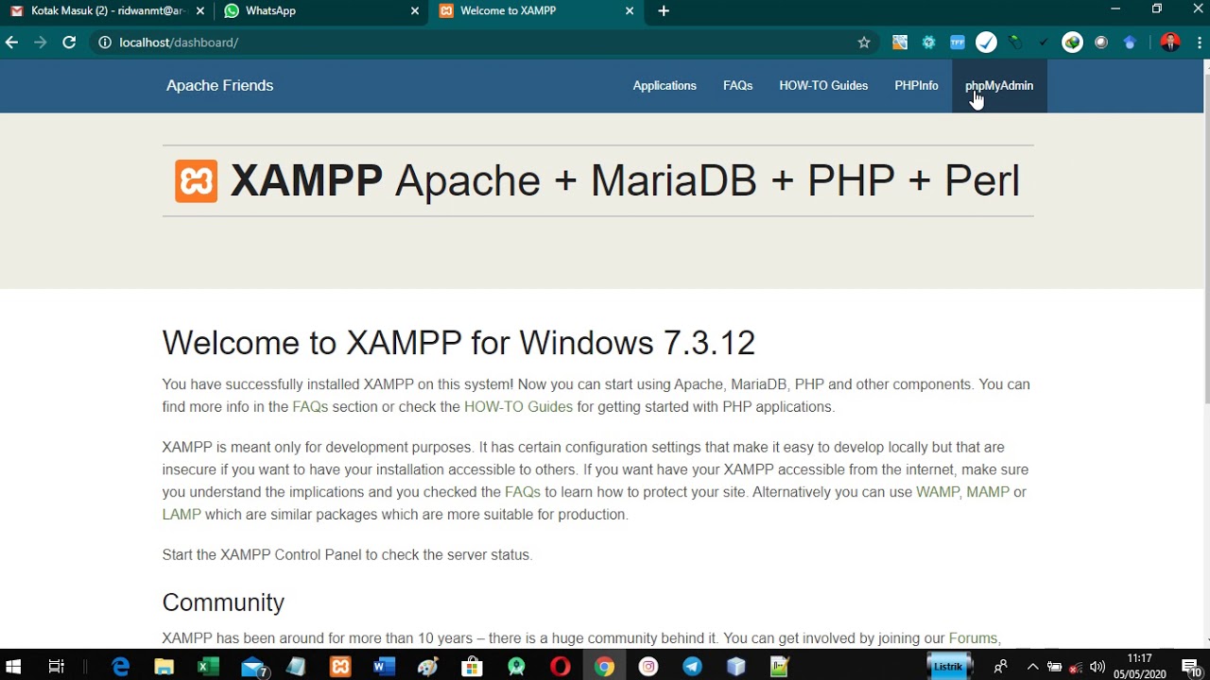Screen dimensions: 1210x680
Task: Launch Microsoft Edge from taskbar
Action: click(121, 667)
